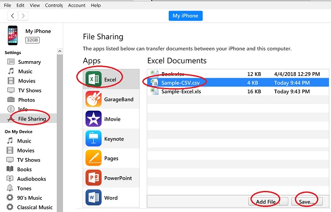Click the 16 KB size of Sample-Excel.xls
The width and height of the screenshot is (331, 212).
254,91
